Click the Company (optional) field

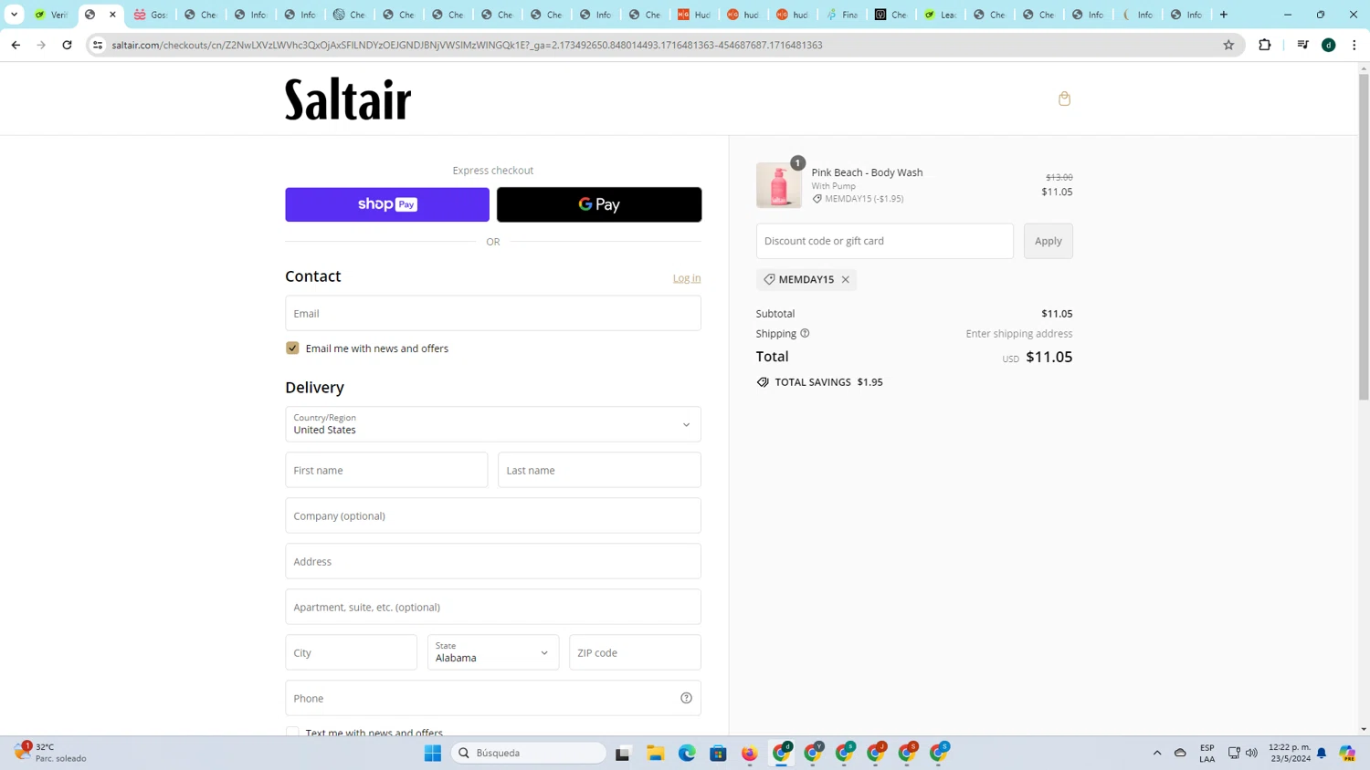493,515
